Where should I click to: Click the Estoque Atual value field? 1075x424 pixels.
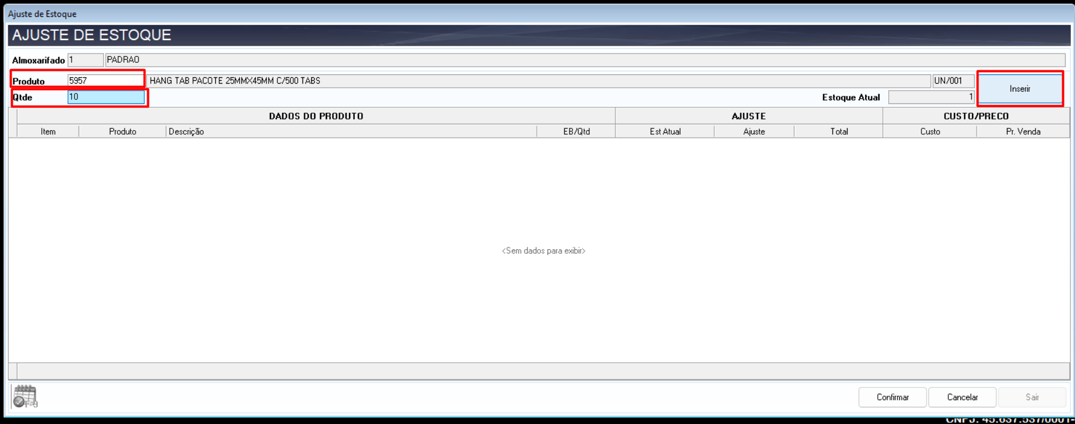(931, 97)
